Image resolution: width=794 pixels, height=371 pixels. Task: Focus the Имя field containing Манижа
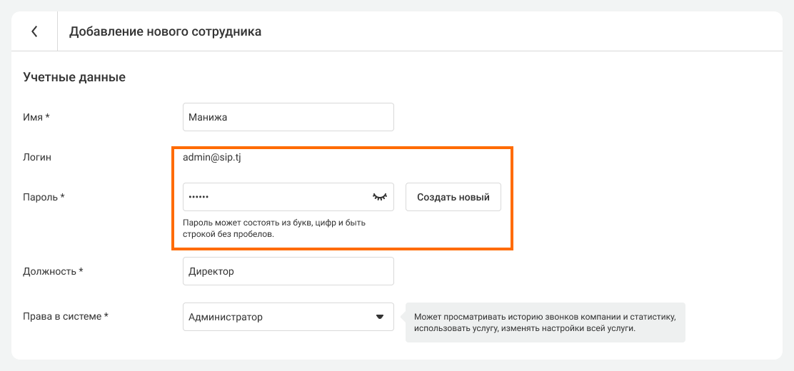click(288, 117)
